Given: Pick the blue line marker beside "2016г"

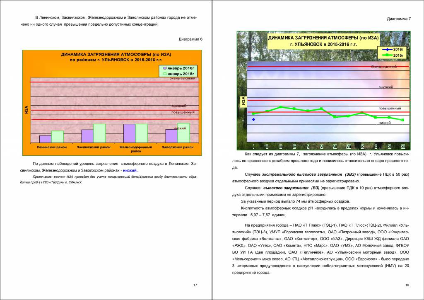Looking at the screenshot, I should [x=387, y=49].
